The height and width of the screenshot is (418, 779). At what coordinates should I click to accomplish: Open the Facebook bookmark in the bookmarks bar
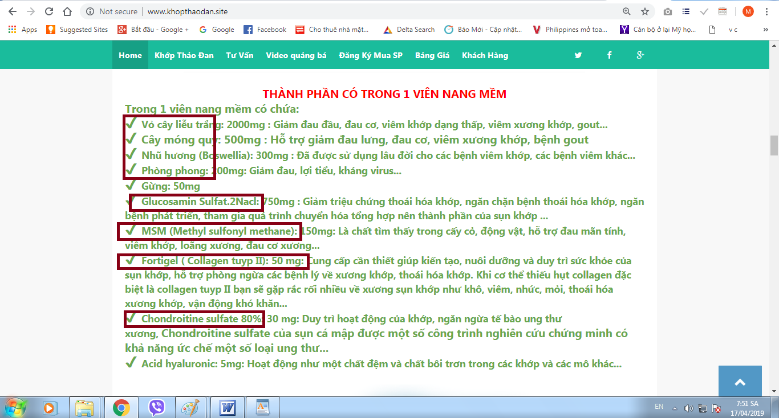point(265,30)
